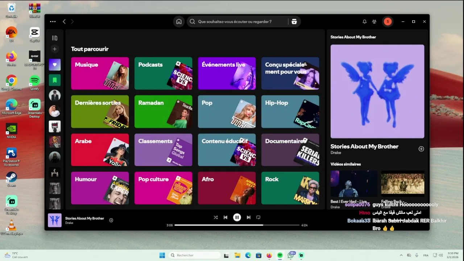
Task: Open Microsoft Edge desktop shortcut
Action: (x=11, y=107)
